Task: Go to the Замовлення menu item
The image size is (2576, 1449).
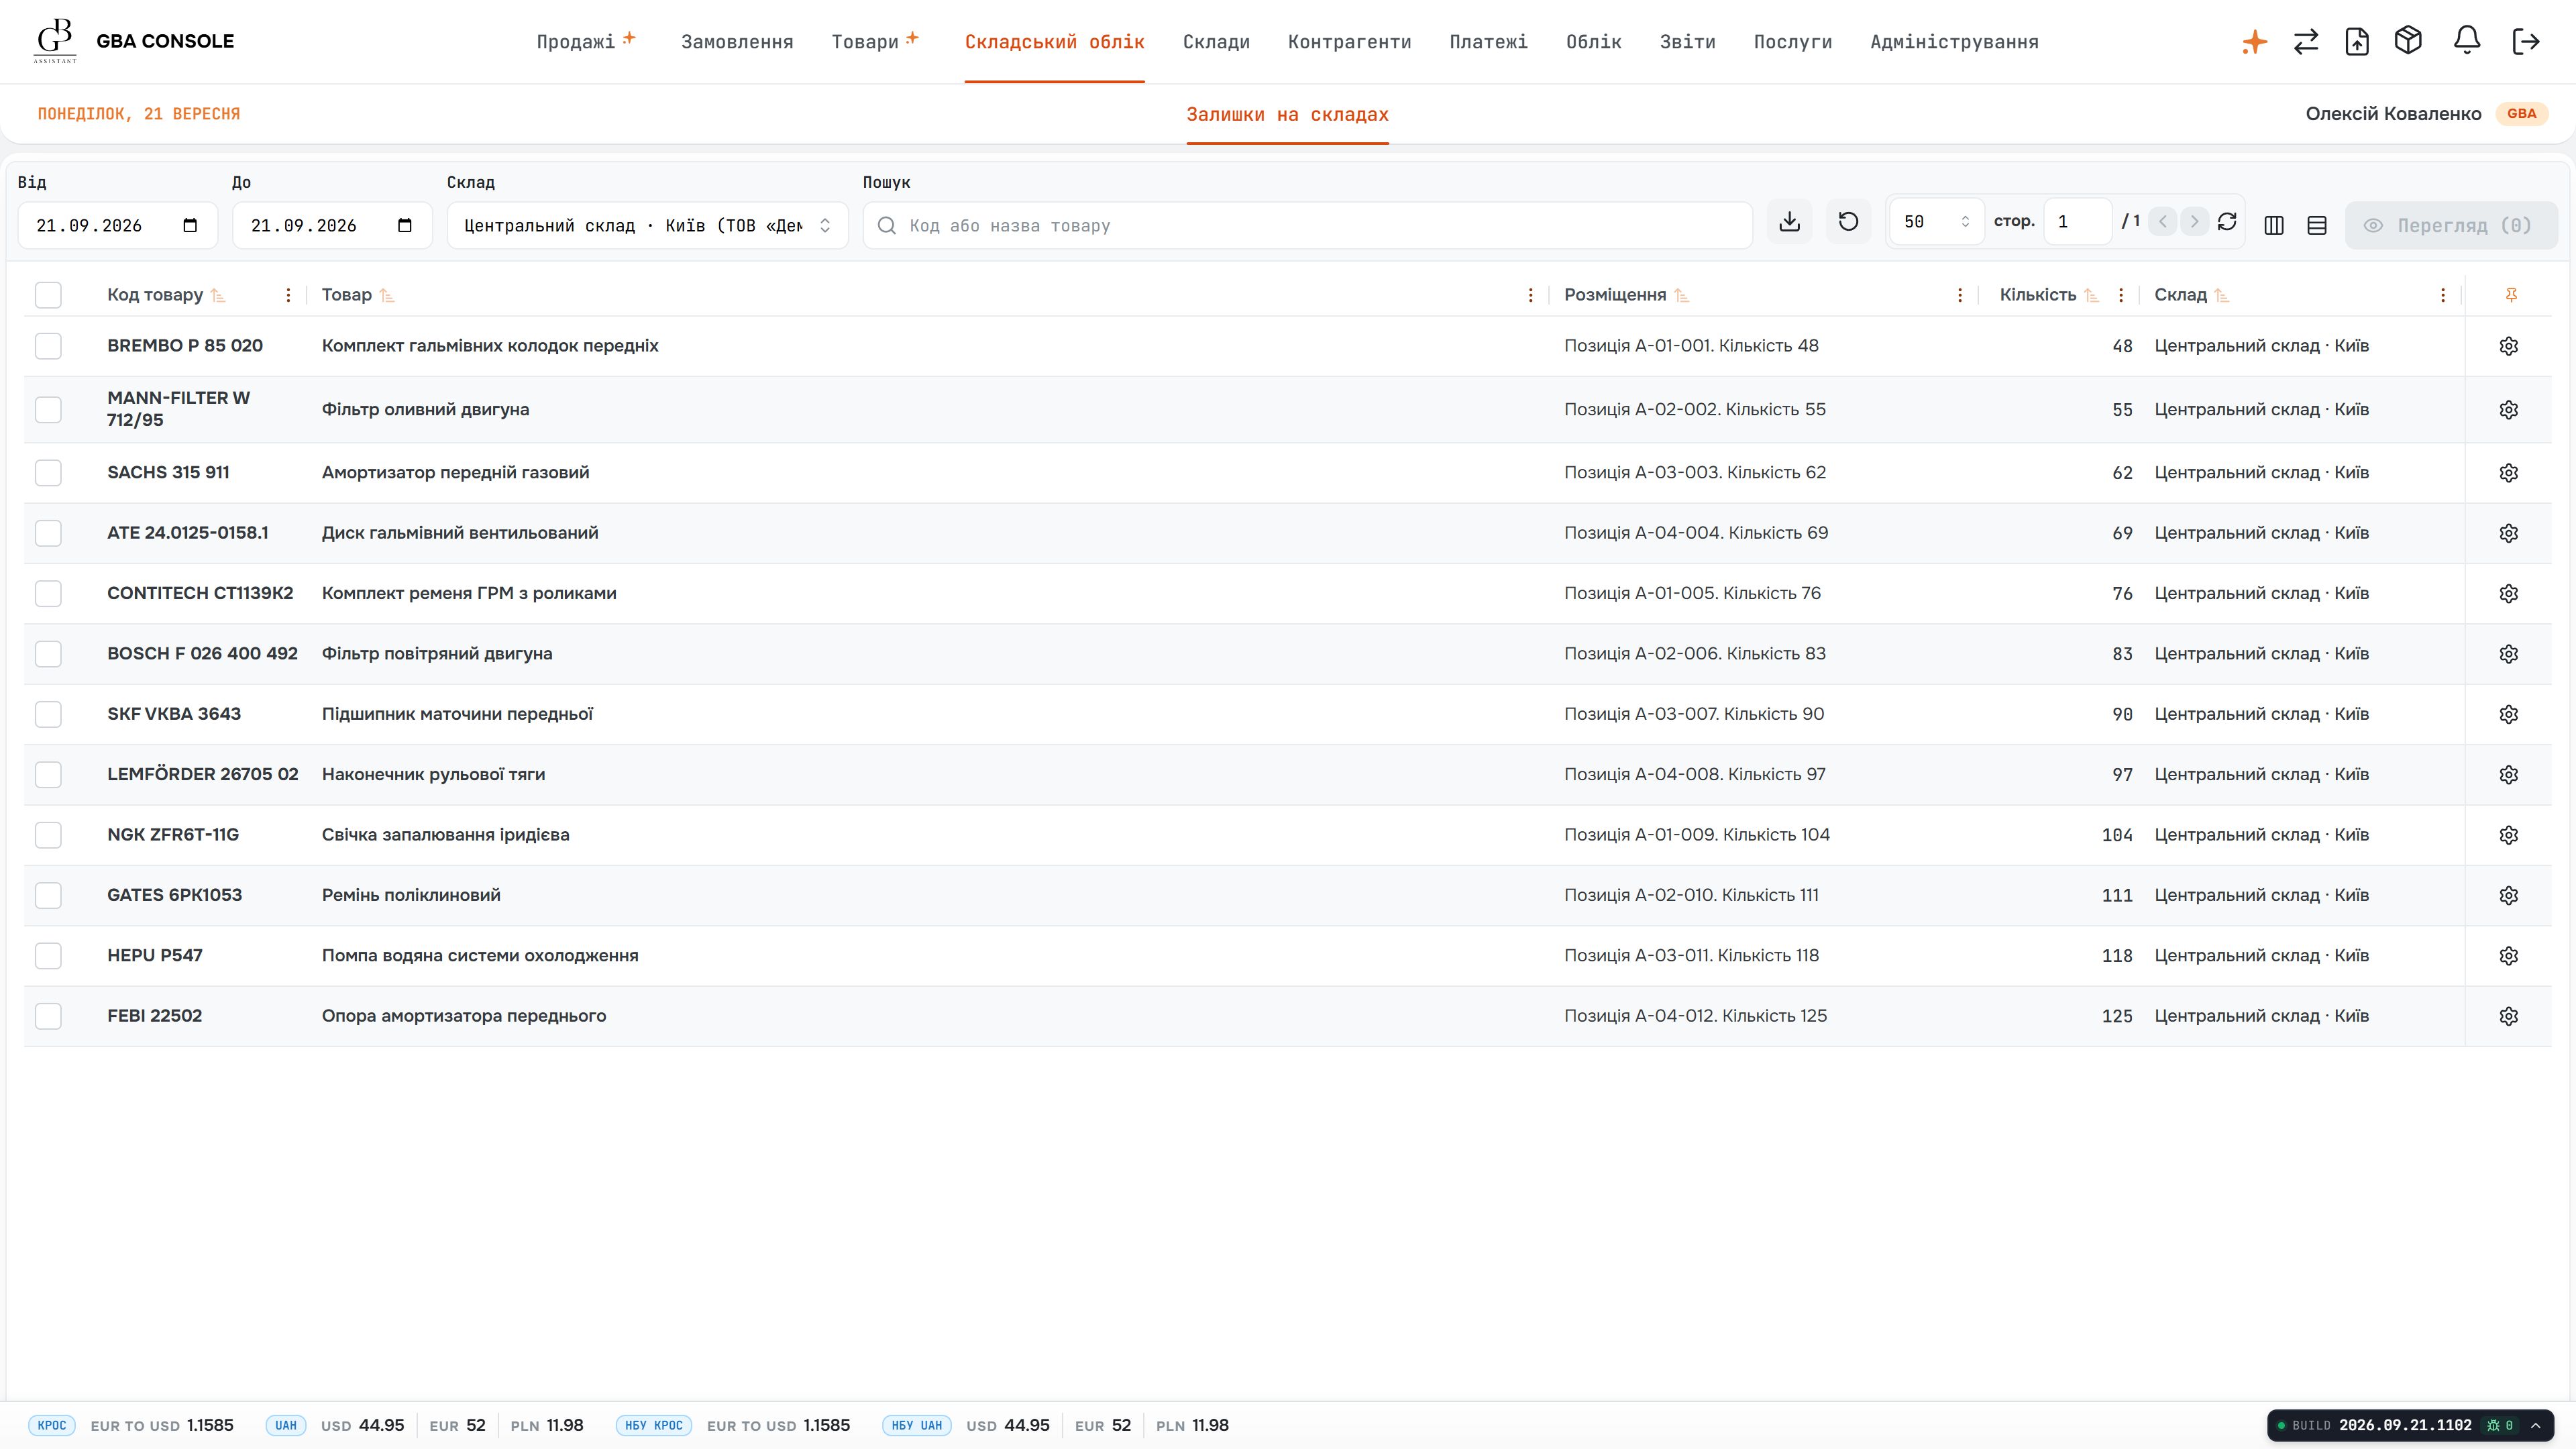Action: 737,42
